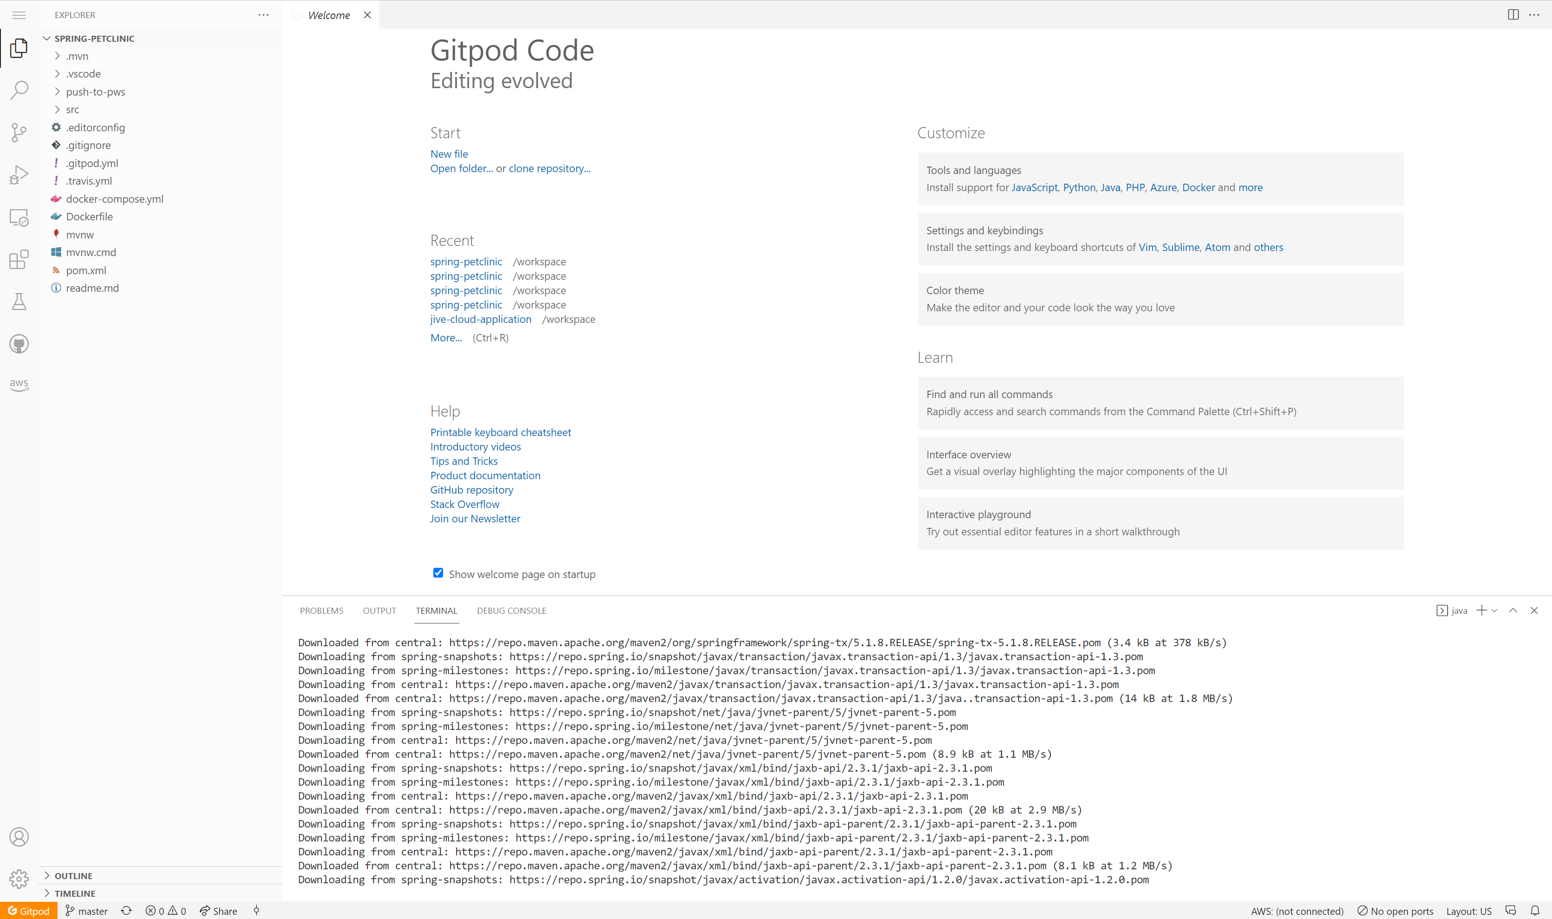Open pom.xml in the explorer
This screenshot has height=919, width=1552.
[x=86, y=270]
